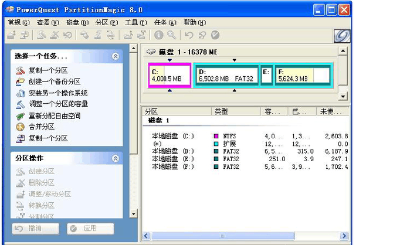This screenshot has width=400, height=245.
Task: Click the Delete partition X icon in the toolbar
Action: pos(55,35)
